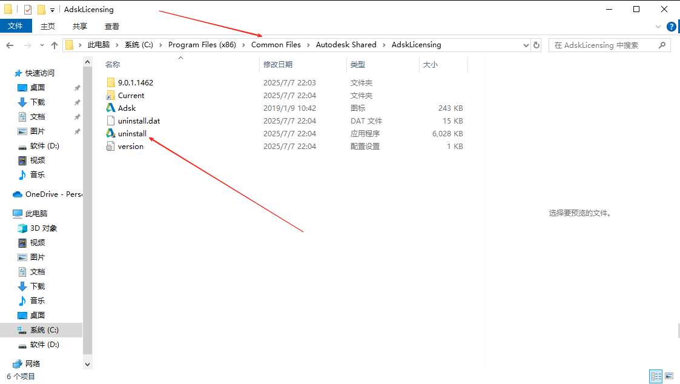Select the Current folder shortcut
This screenshot has height=384, width=680.
(131, 96)
